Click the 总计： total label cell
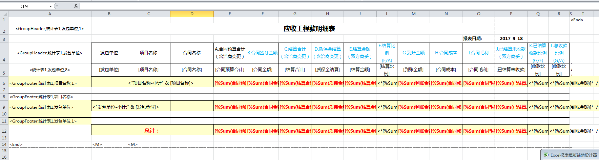The image size is (599, 160). pos(152,131)
